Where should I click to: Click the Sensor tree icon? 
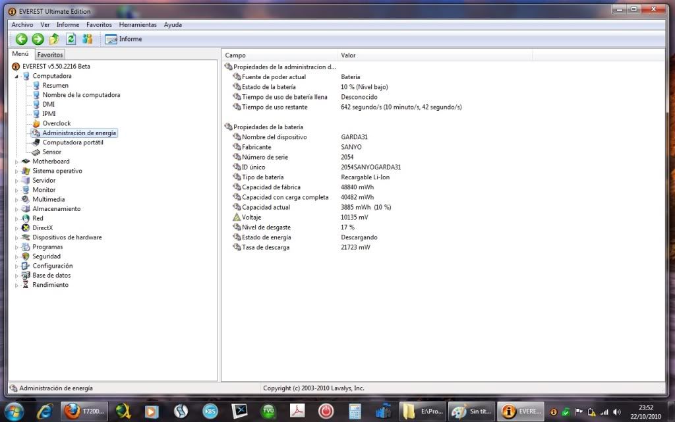tap(36, 152)
